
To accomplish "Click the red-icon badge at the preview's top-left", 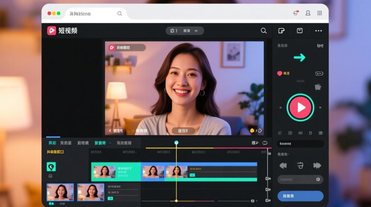I will click(x=127, y=47).
